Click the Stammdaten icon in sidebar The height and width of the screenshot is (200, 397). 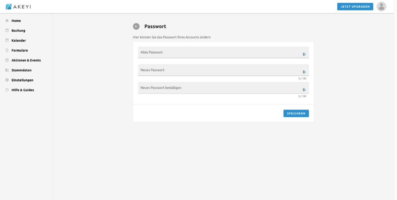[7, 70]
